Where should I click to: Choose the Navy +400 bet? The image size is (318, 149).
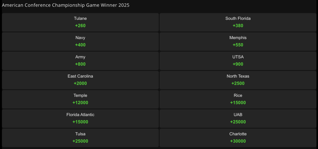(x=80, y=42)
